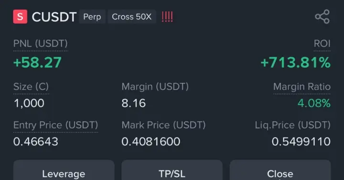The width and height of the screenshot is (344, 180).
Task: Tap the share icon
Action: pyautogui.click(x=322, y=17)
